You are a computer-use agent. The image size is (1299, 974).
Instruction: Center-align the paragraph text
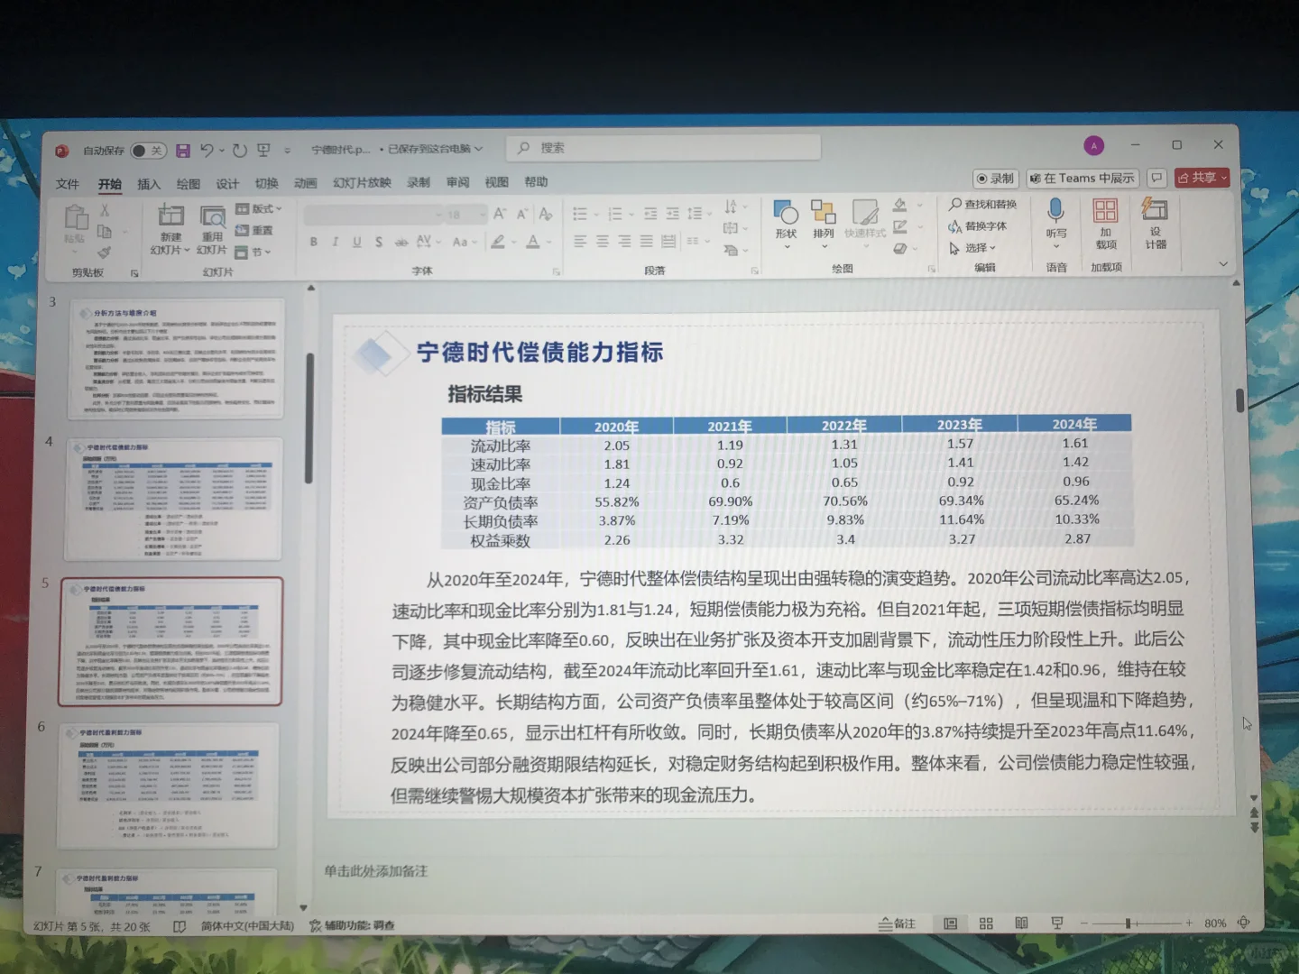[602, 242]
